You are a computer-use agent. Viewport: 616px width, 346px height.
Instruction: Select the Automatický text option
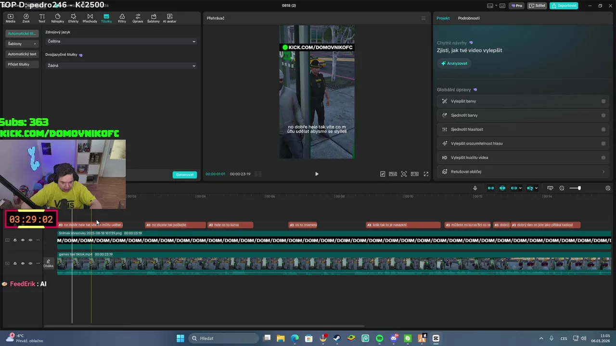pos(22,54)
